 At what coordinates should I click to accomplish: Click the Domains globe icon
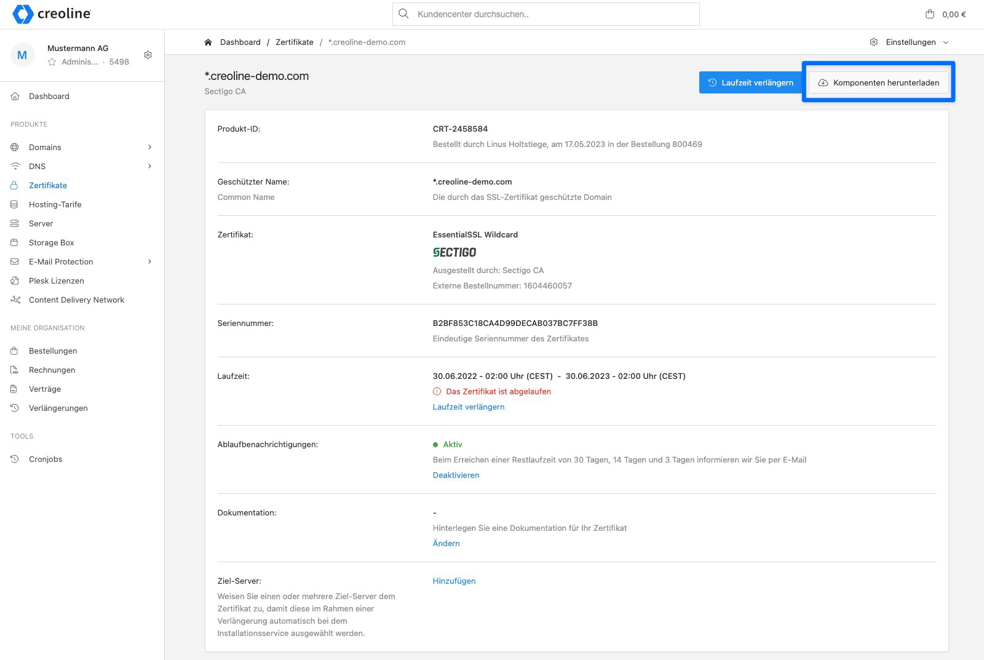[15, 147]
